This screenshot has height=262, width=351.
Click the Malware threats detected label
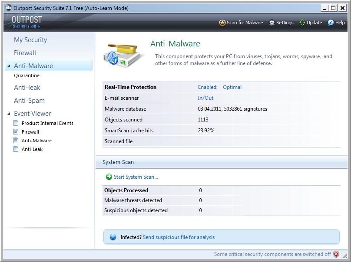click(133, 200)
